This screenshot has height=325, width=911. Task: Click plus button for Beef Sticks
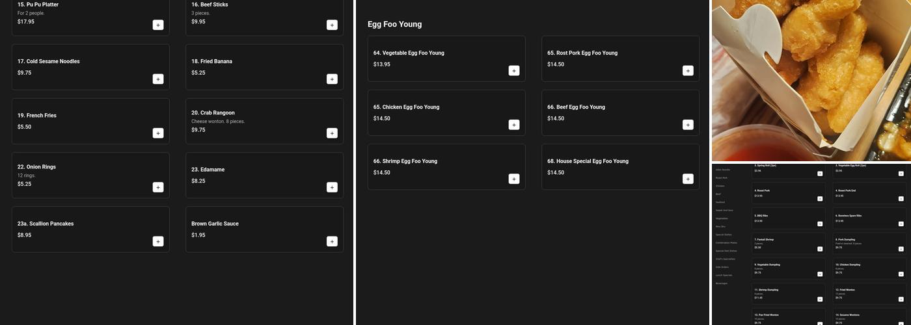tap(332, 25)
